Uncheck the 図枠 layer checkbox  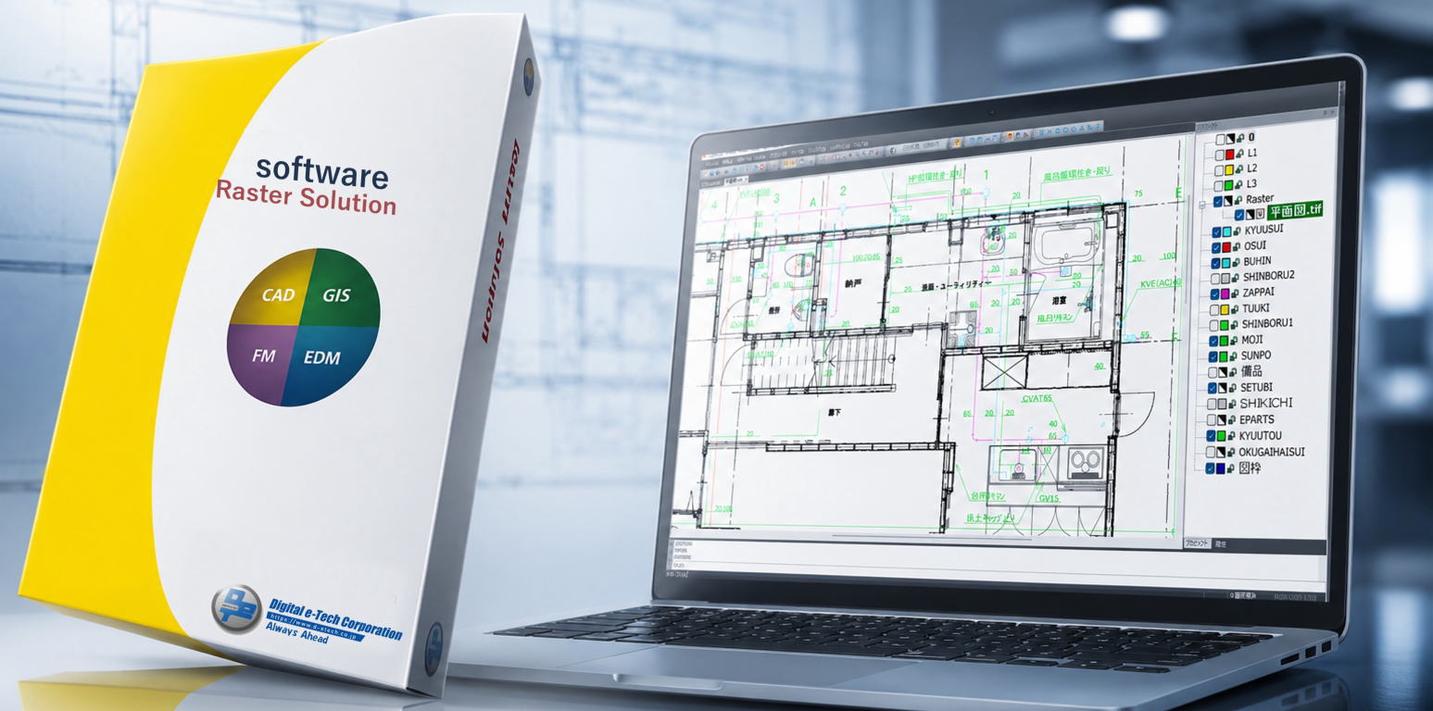[1211, 469]
